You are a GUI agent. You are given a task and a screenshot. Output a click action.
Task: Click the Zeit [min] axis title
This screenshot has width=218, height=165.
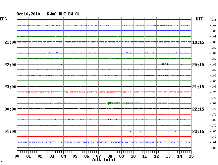pyautogui.click(x=103, y=160)
